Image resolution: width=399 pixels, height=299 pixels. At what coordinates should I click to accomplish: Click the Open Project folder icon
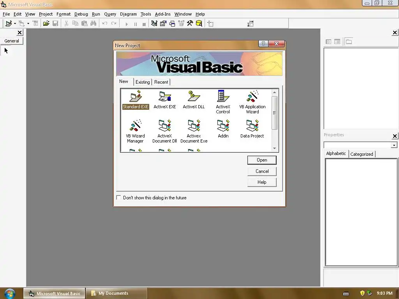46,23
